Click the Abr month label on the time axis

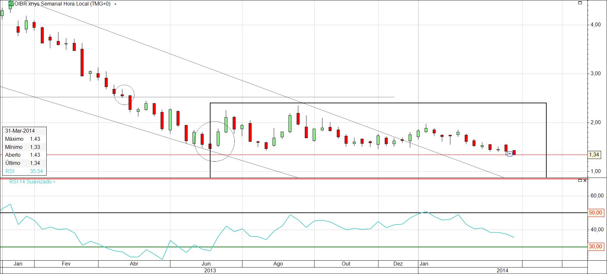pos(134,264)
